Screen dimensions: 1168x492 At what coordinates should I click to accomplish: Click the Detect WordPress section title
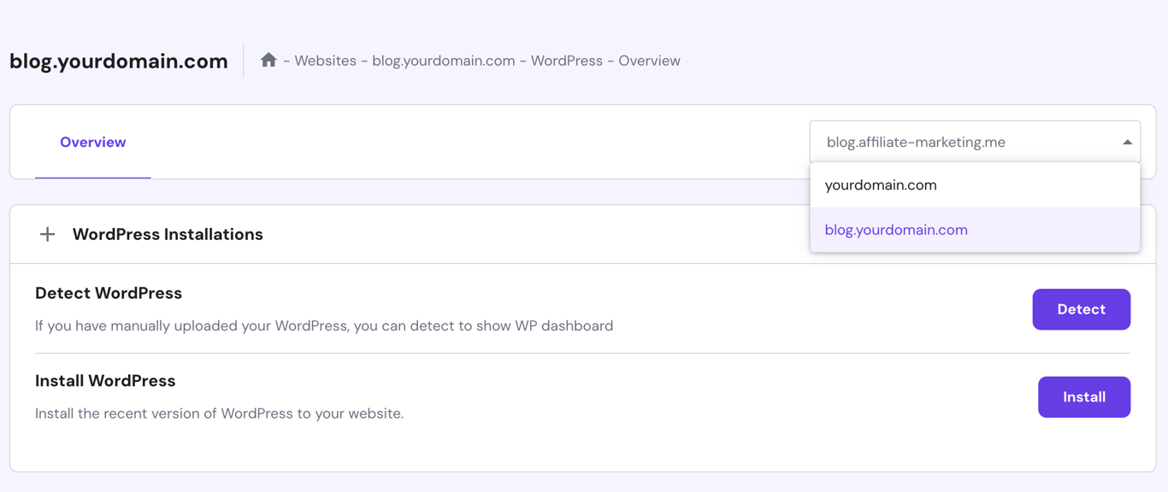pyautogui.click(x=109, y=292)
